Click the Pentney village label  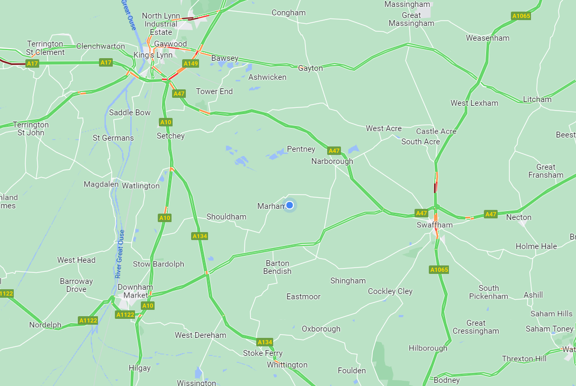coord(301,149)
